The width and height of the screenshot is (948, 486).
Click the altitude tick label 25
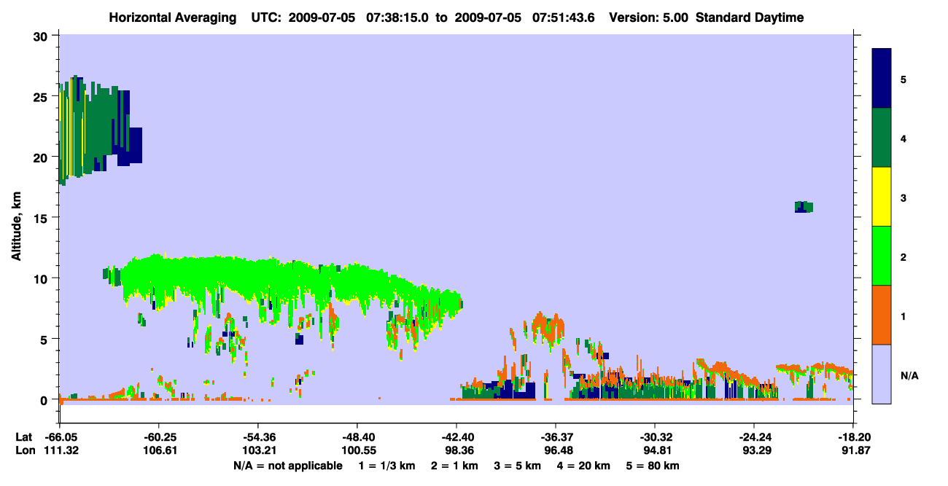click(x=42, y=96)
